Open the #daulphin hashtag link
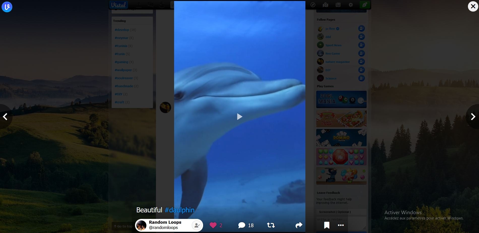This screenshot has width=479, height=233. [x=179, y=210]
